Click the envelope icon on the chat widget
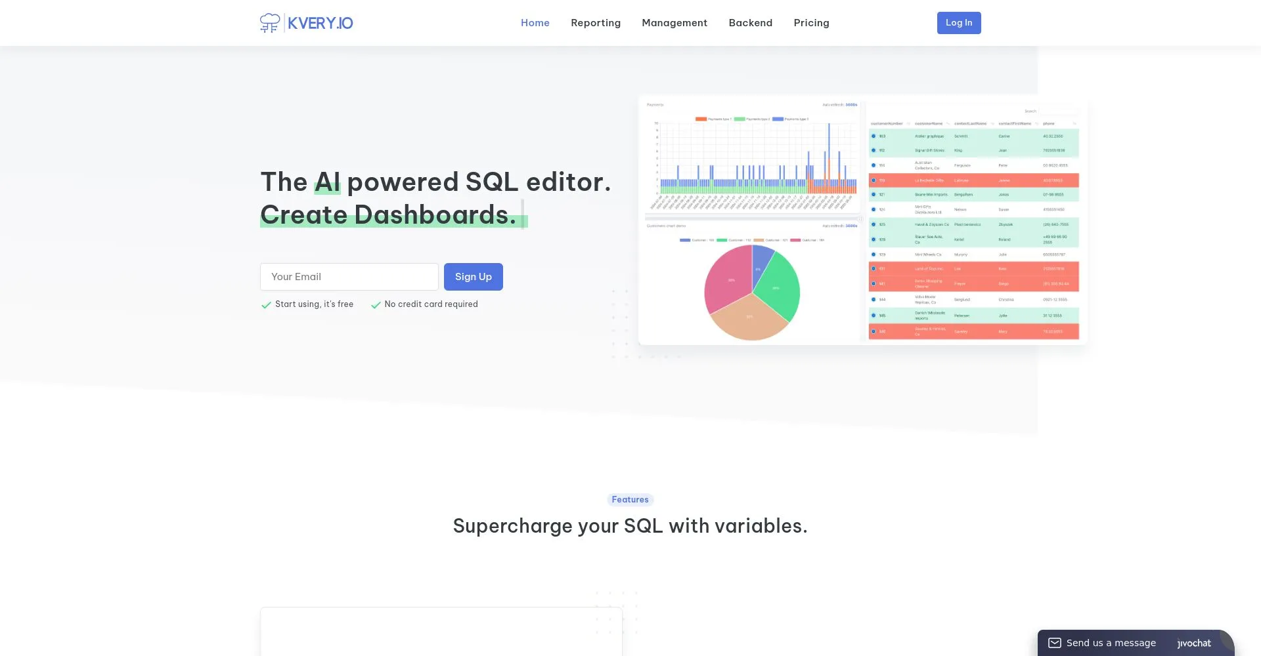This screenshot has height=656, width=1261. [x=1055, y=643]
